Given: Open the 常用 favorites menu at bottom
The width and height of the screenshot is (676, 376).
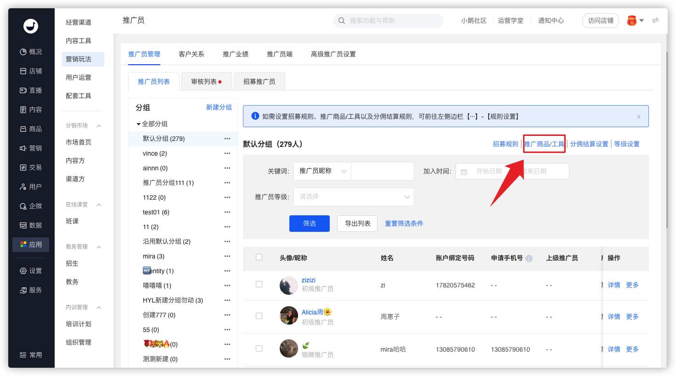Looking at the screenshot, I should (x=31, y=355).
